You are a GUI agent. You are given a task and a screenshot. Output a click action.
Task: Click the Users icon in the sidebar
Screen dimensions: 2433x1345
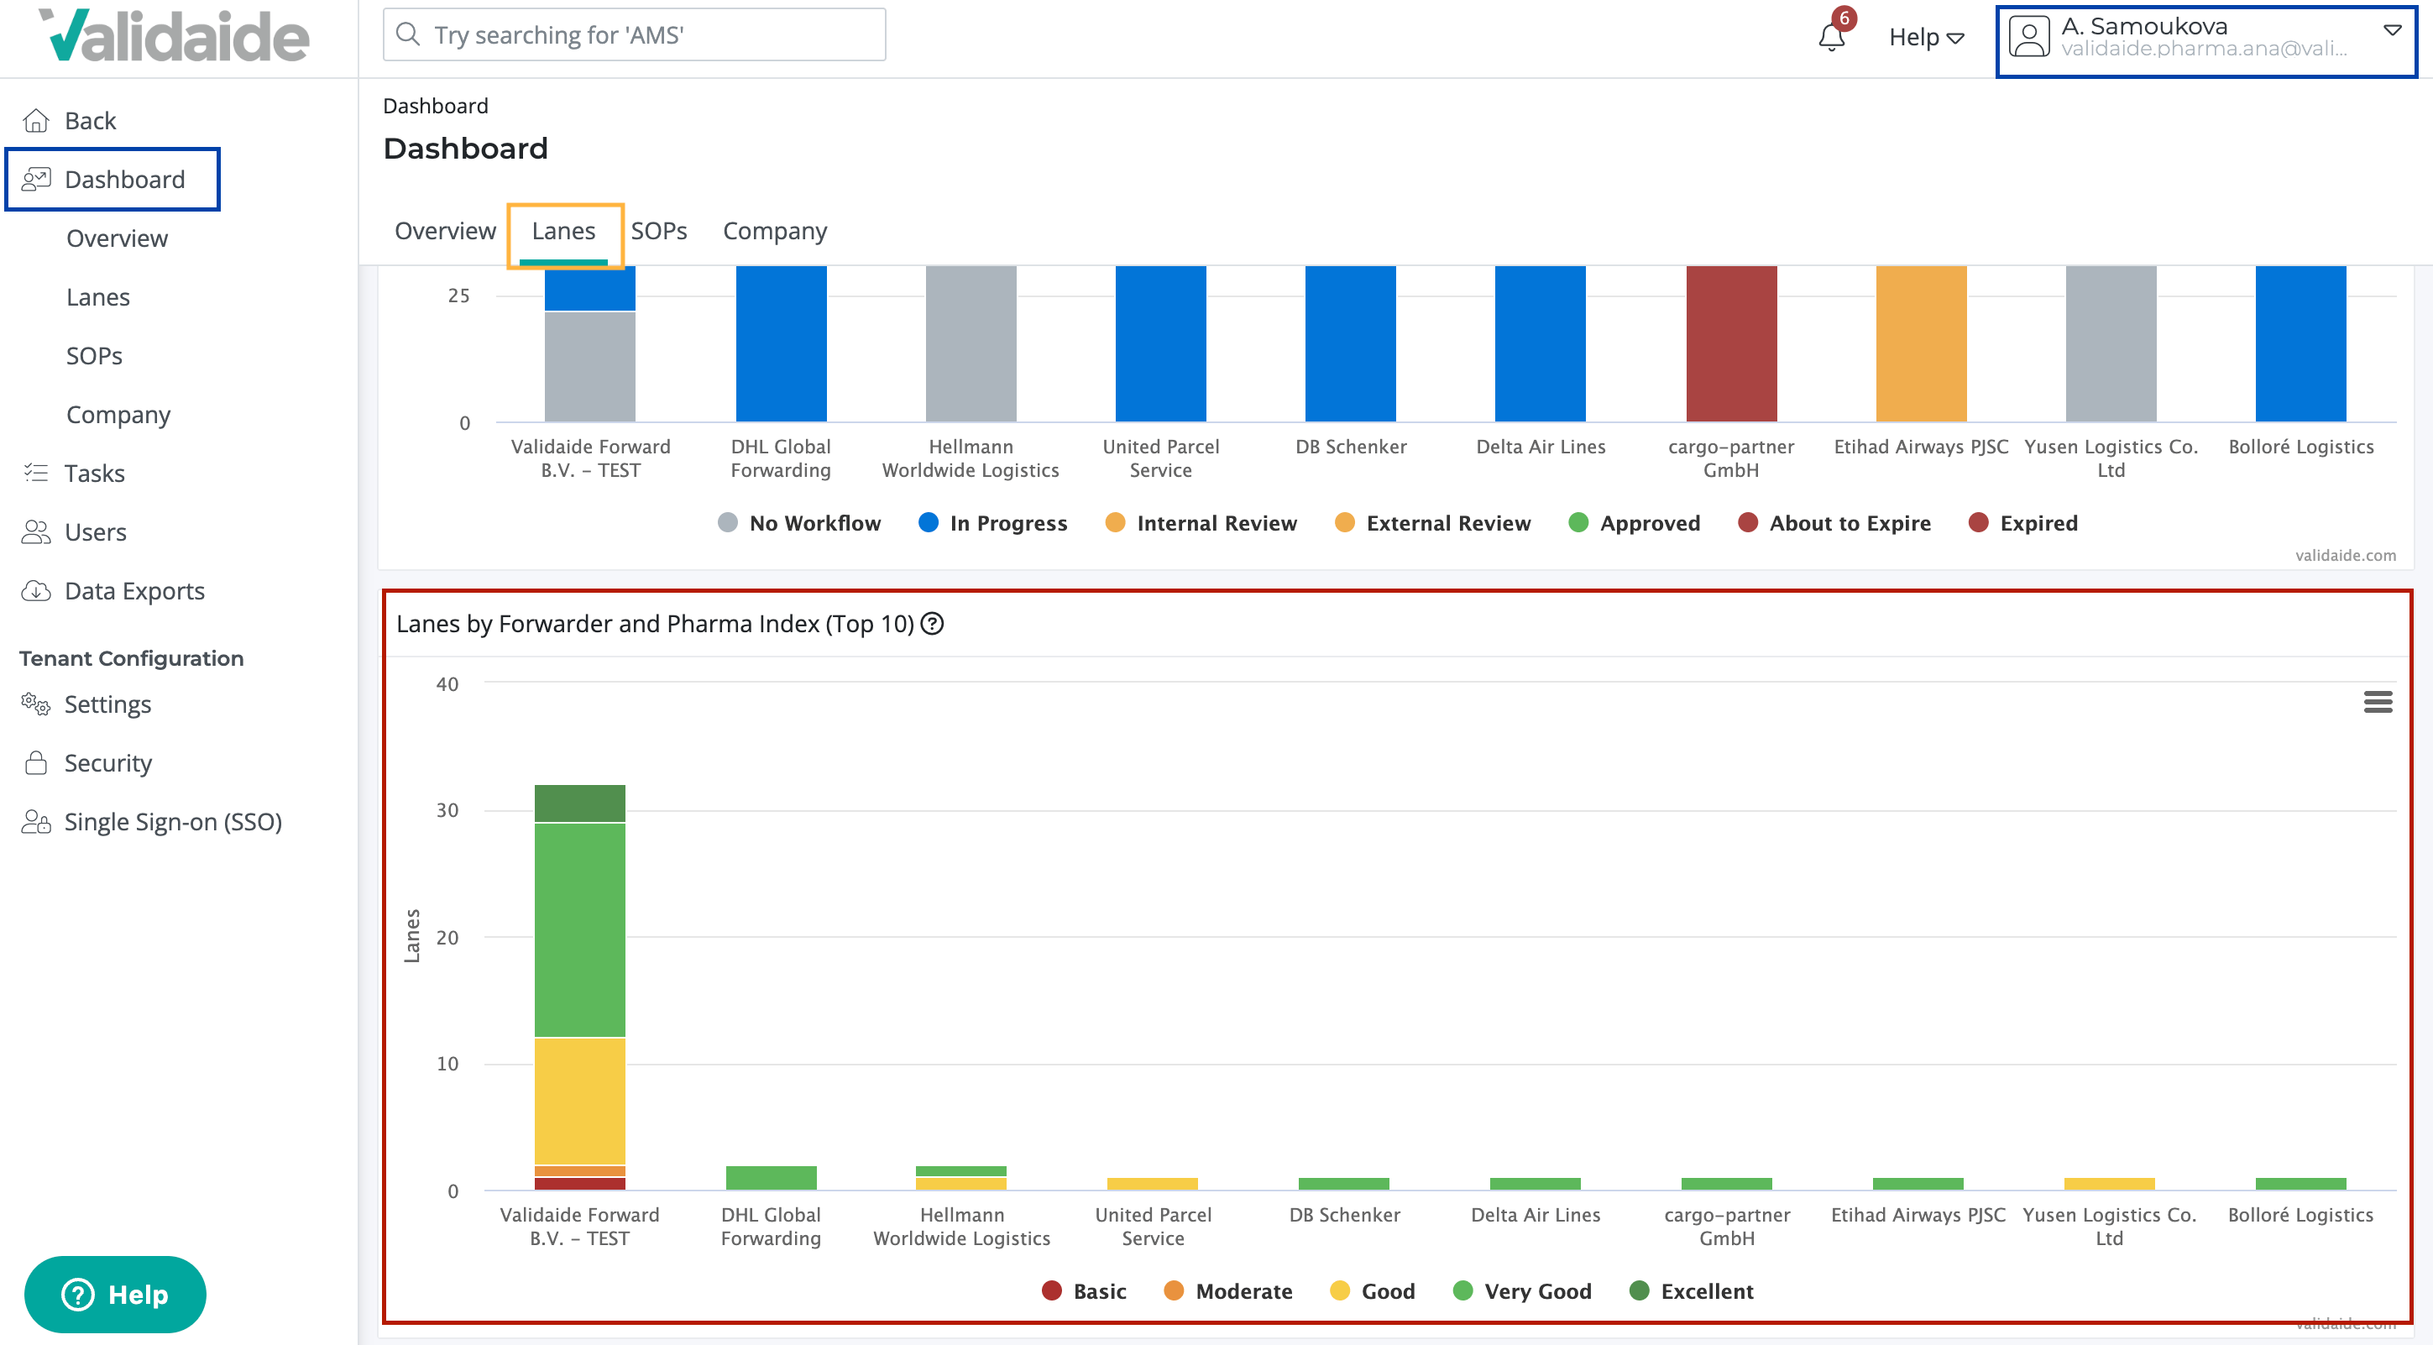pos(37,531)
